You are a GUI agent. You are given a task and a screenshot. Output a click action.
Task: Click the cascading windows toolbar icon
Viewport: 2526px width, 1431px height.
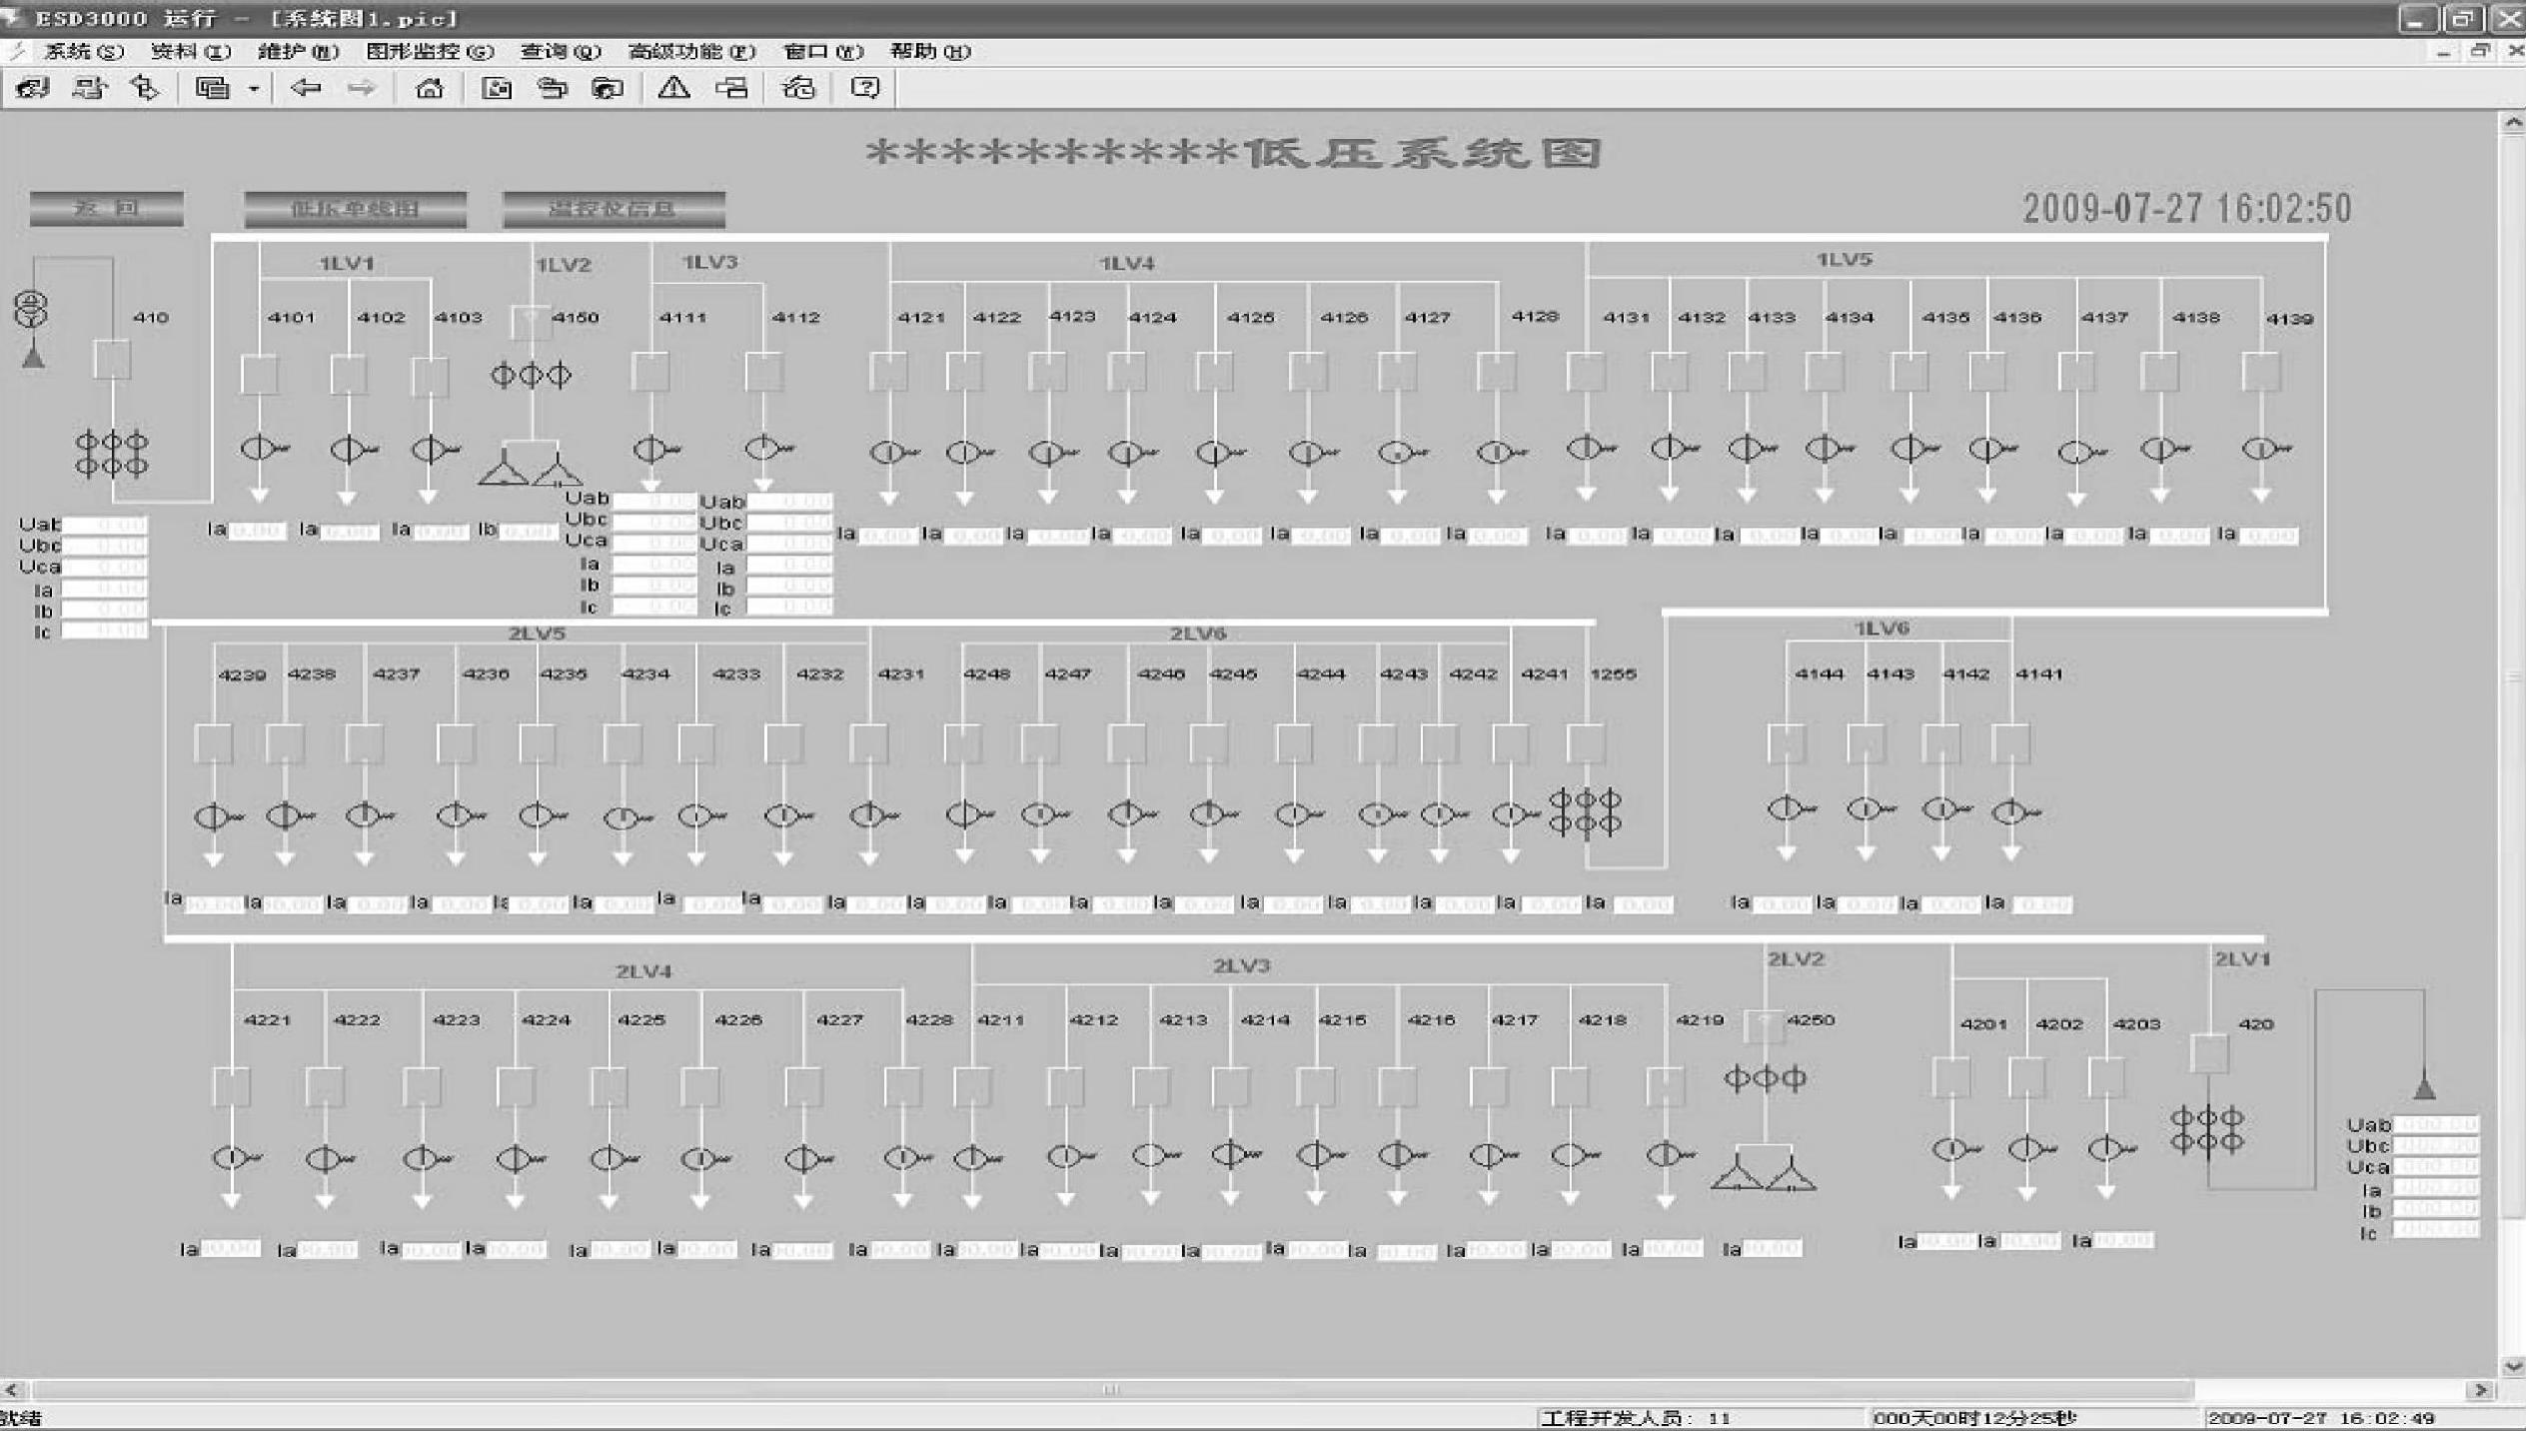pos(212,88)
